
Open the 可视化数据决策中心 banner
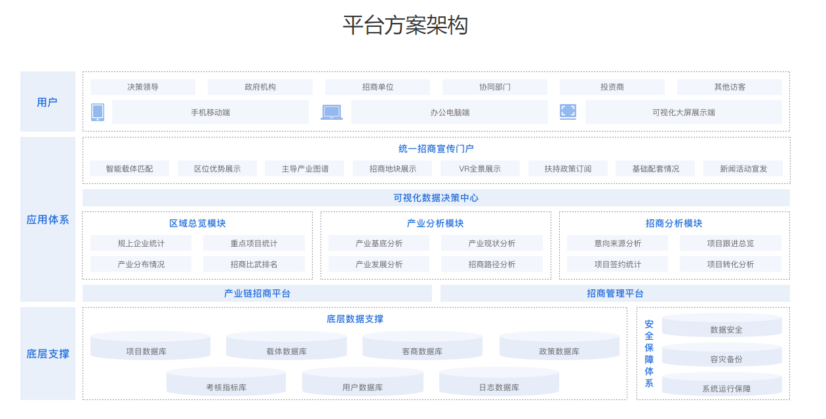pos(436,198)
